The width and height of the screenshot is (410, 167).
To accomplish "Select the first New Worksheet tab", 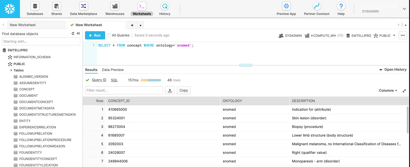I will tap(36, 25).
